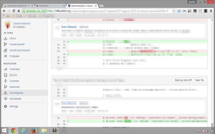Click the Atlassian, Inc. security badge
Viewport: 215px width, 134px height.
34,11
